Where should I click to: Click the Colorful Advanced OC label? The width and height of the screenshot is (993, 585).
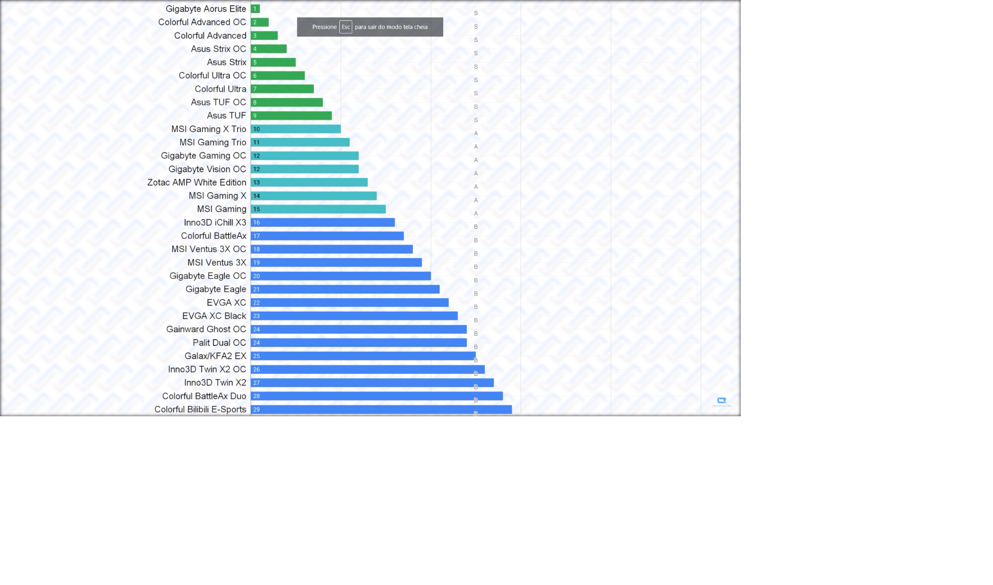click(x=202, y=22)
